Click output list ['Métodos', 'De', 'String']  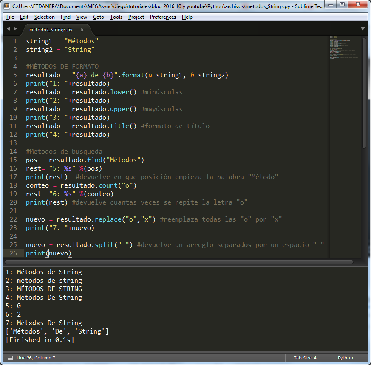[57, 331]
